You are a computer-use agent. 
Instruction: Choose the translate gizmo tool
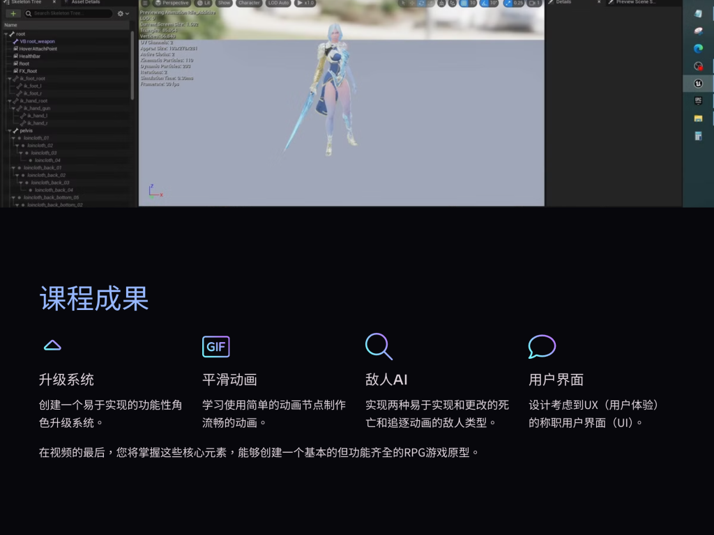click(412, 3)
